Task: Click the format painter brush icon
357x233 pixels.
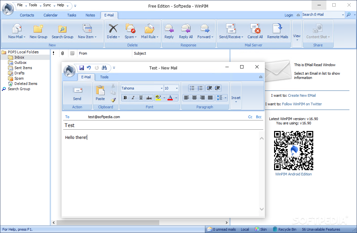Action: 113,100
